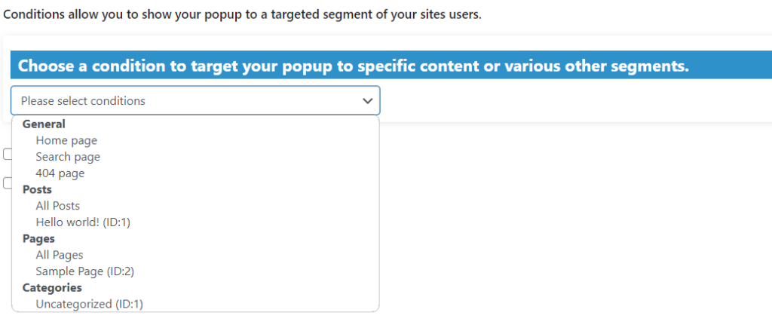Pick "Sample Page (ID:2)" from the list
Viewport: 772px width, 331px height.
click(85, 271)
